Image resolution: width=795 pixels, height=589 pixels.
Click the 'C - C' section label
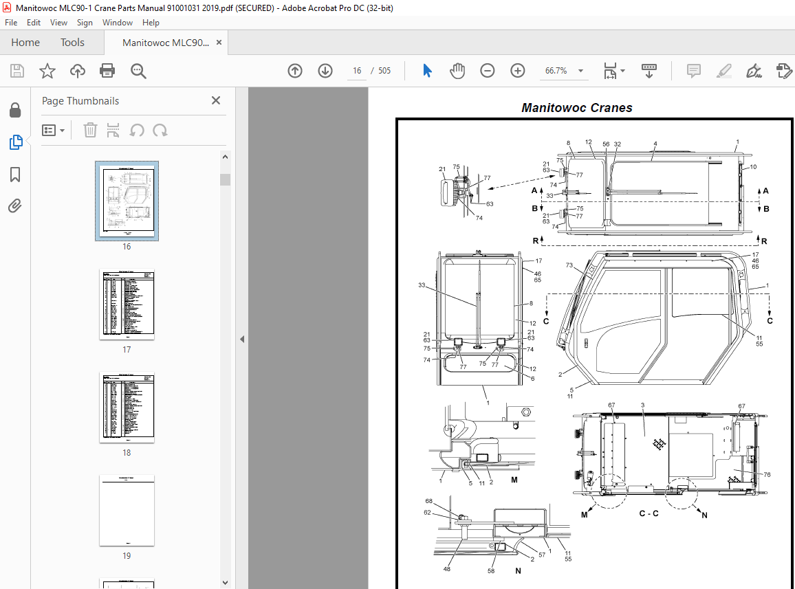click(649, 513)
